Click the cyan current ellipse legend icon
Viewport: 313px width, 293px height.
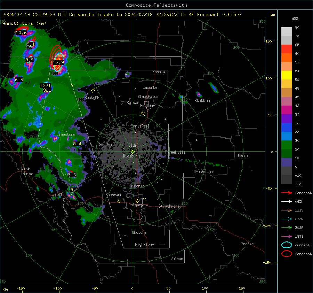coord(287,245)
